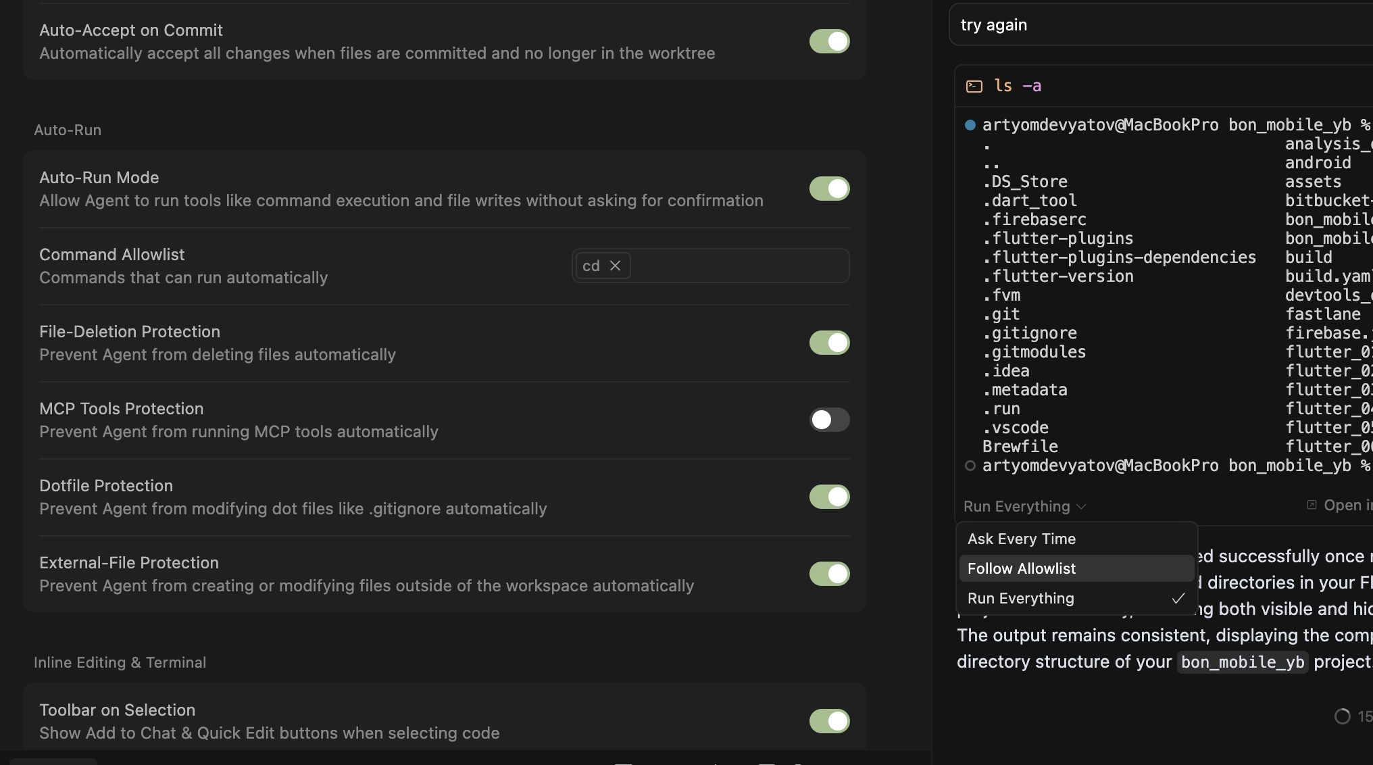Image resolution: width=1373 pixels, height=765 pixels.
Task: Switch off External-File Protection
Action: pos(829,574)
